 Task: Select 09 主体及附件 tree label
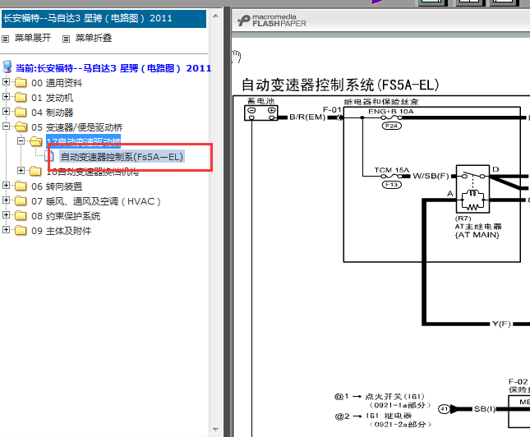(61, 231)
